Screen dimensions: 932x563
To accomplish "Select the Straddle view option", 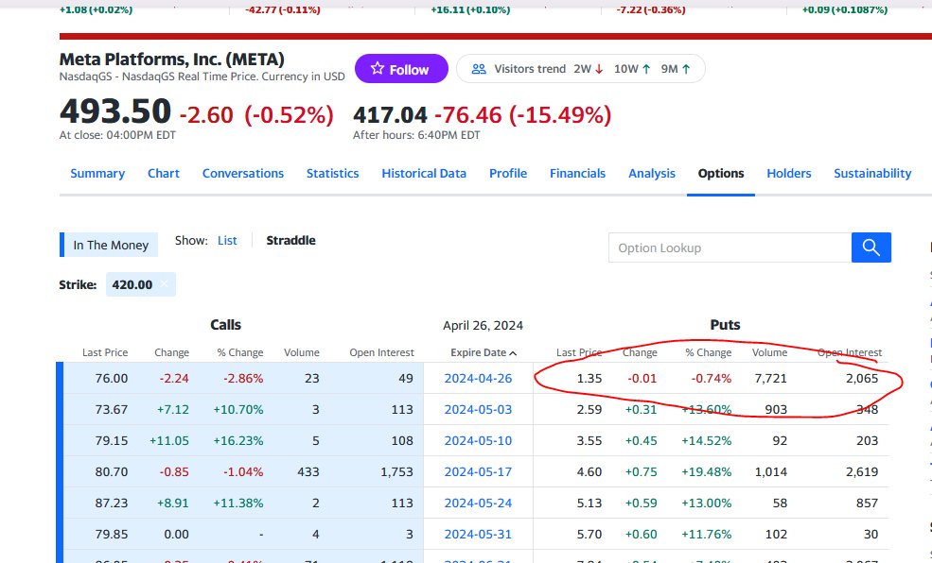I will 290,240.
